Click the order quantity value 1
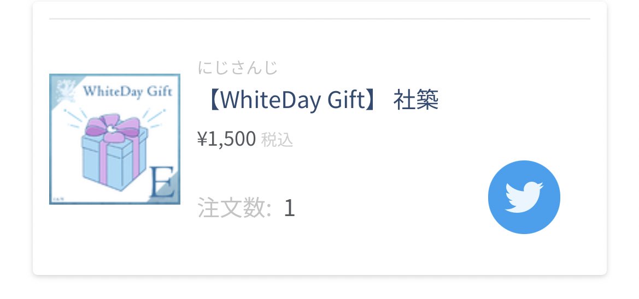 point(289,208)
